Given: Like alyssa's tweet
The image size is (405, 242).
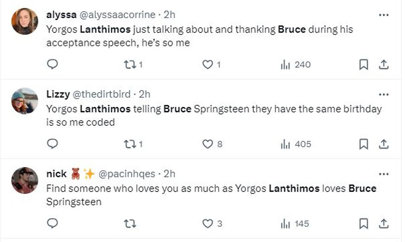Looking at the screenshot, I should [208, 65].
